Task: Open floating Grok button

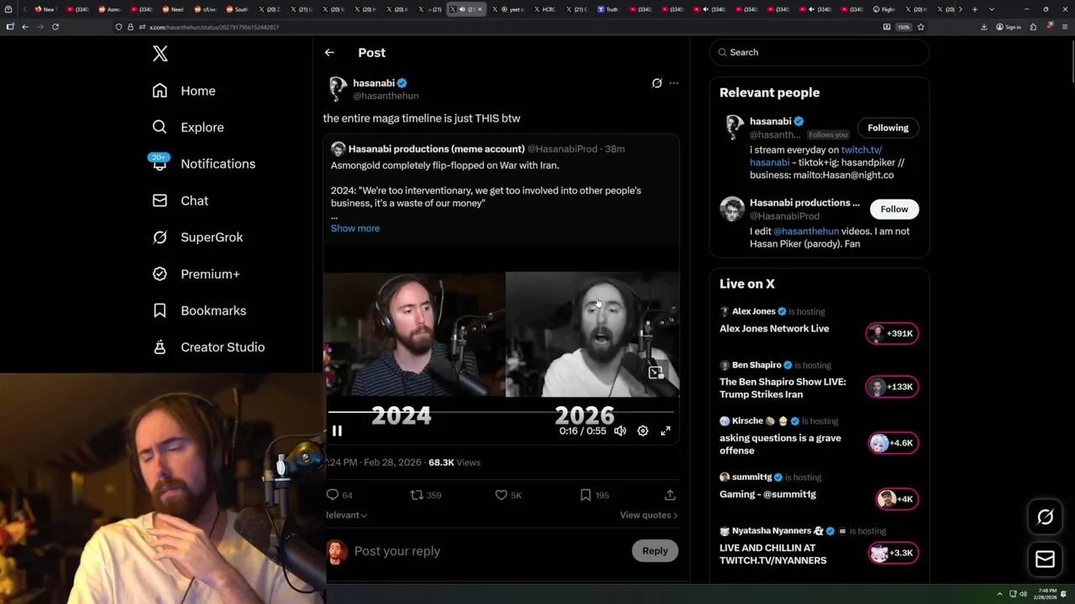Action: [x=1045, y=517]
